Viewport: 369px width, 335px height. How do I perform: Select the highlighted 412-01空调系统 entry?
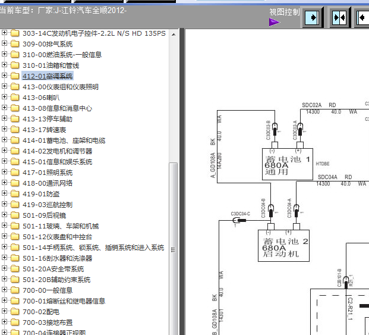click(48, 76)
